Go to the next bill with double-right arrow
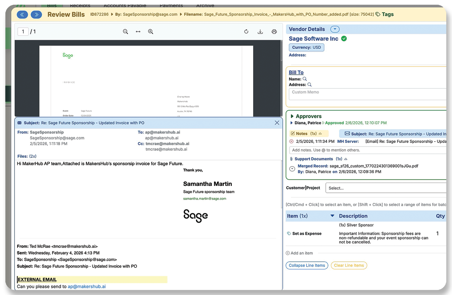This screenshot has height=295, width=452. 37,15
